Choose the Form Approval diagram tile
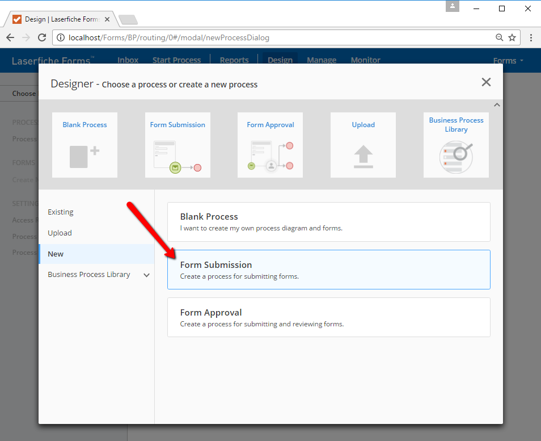This screenshot has width=541, height=441. (x=270, y=145)
